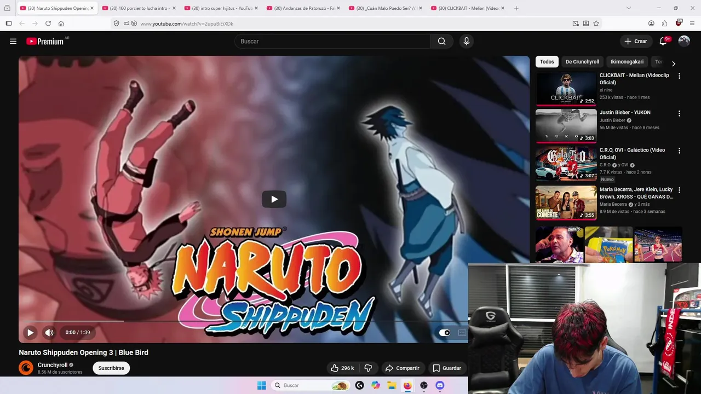Close the Naruto Shippuden Opening tab
The height and width of the screenshot is (394, 701).
tap(92, 8)
